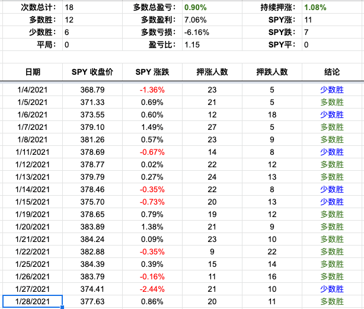
Task: Click the 多数总盈亏 label cell
Action: [152, 7]
